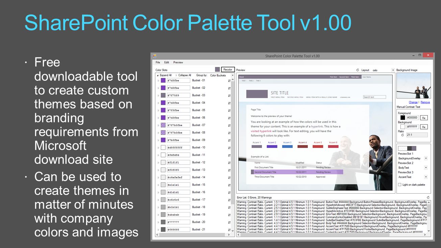Click Collapse All in Color Slots

[x=185, y=75]
